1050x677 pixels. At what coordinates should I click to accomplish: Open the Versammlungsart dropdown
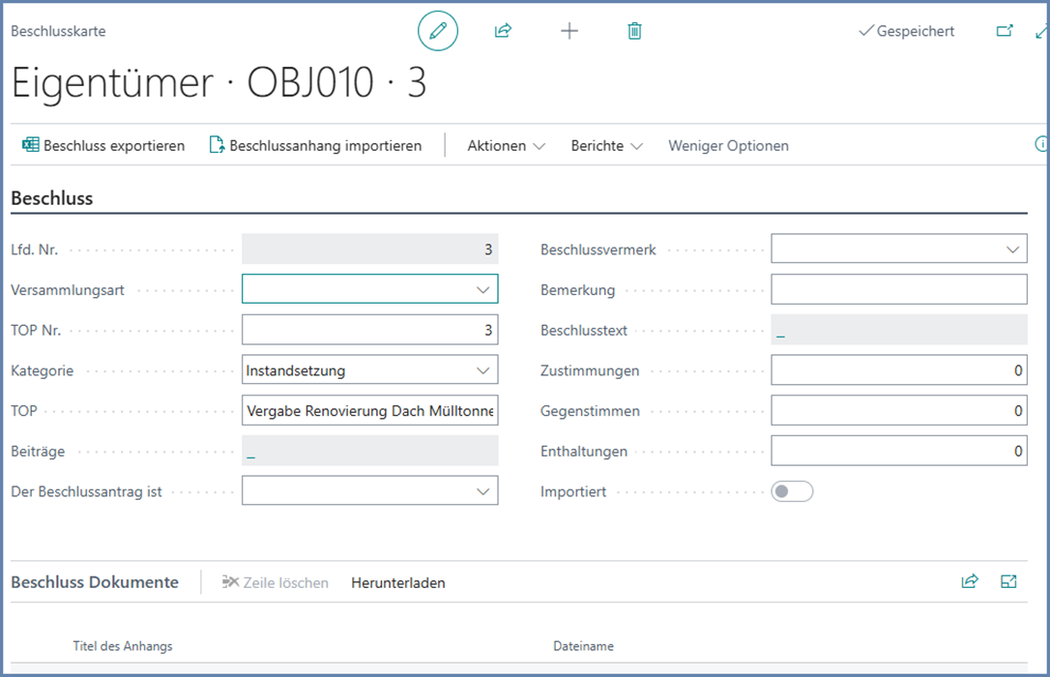[482, 289]
